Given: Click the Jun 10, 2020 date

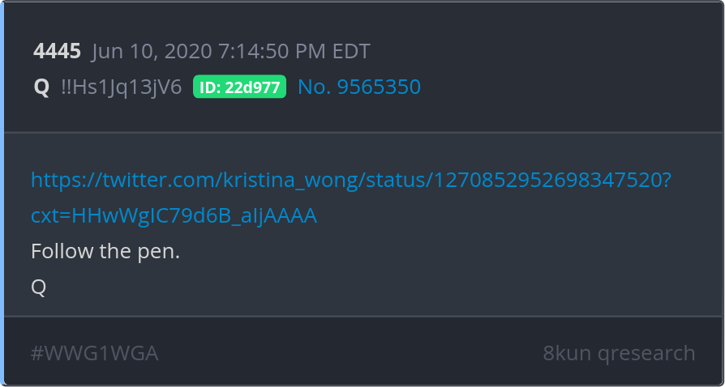Looking at the screenshot, I should tap(152, 51).
